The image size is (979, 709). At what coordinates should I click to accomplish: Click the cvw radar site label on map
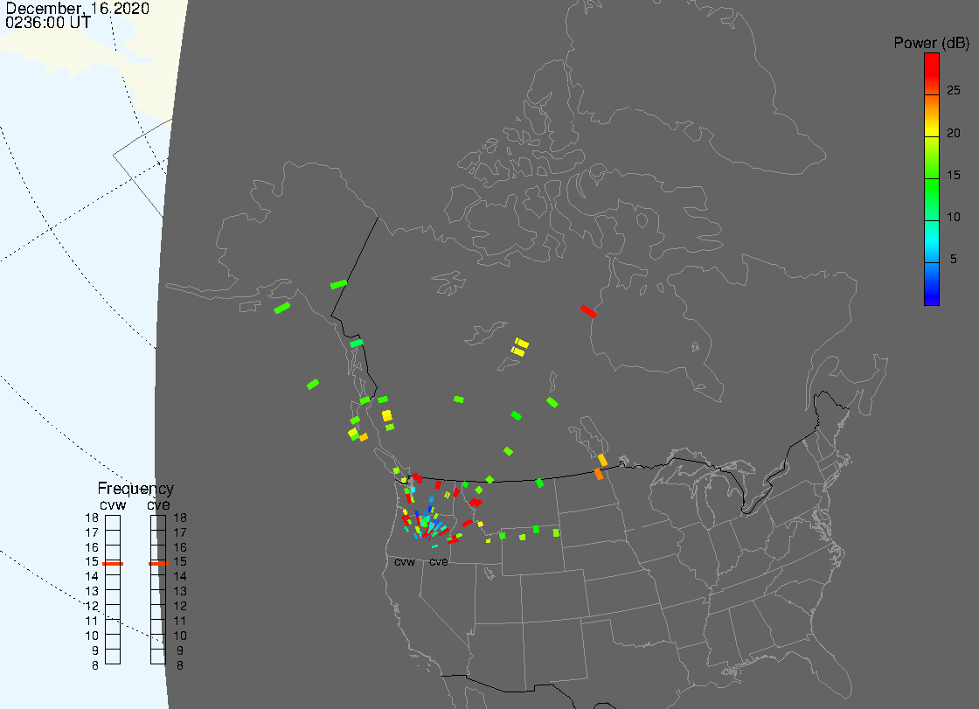pyautogui.click(x=405, y=562)
